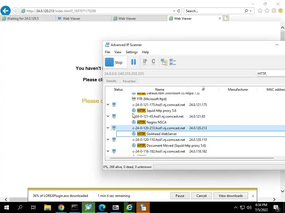This screenshot has width=285, height=213.
Task: Pause the LOREXPlugin.exe download
Action: coord(180,196)
